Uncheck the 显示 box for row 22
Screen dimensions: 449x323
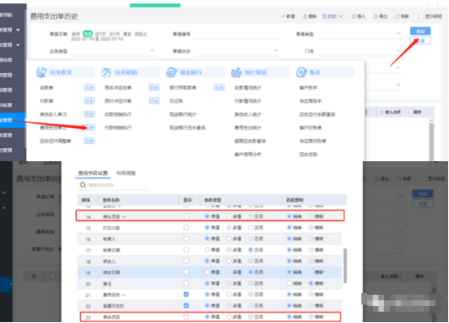coord(186,305)
